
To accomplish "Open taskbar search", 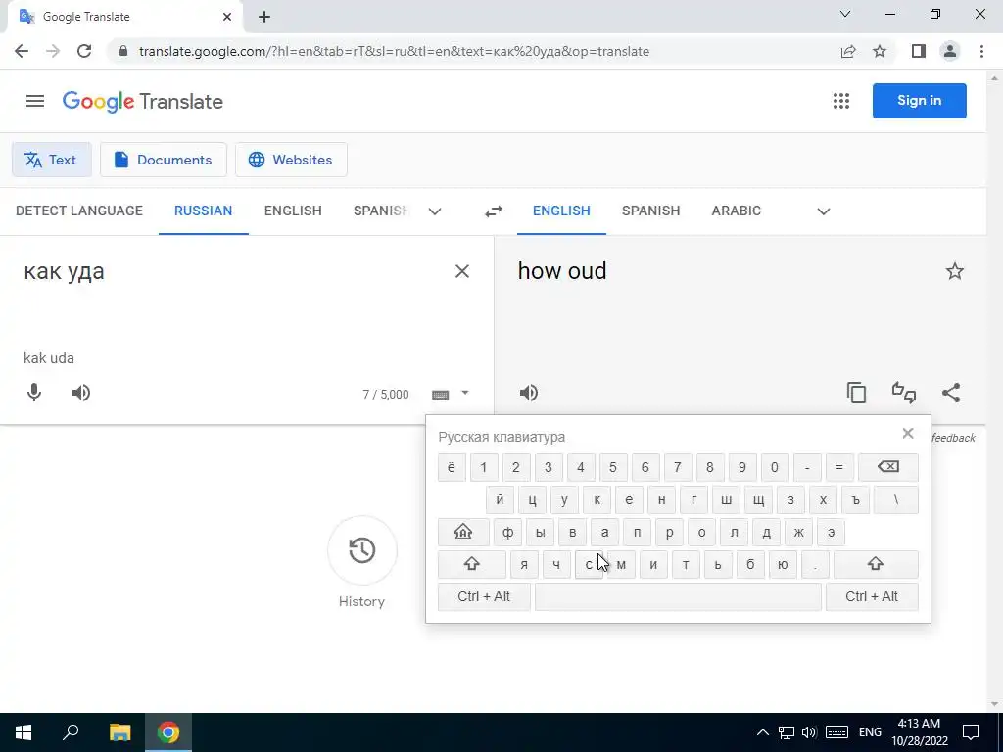I will [x=71, y=732].
